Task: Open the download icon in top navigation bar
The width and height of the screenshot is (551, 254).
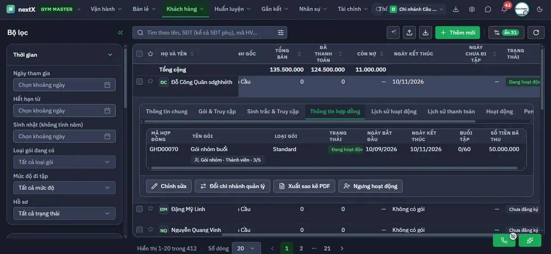Action: click(x=456, y=9)
